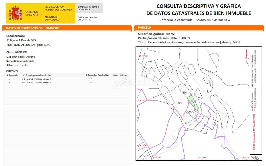Click parcel 370 on the cadastral map
The image size is (266, 166).
click(x=189, y=112)
